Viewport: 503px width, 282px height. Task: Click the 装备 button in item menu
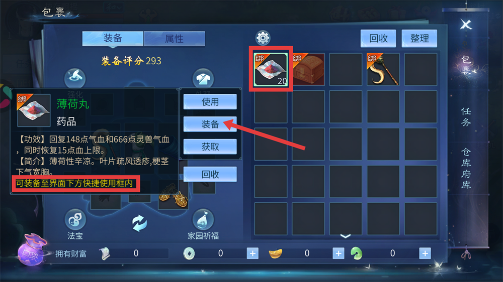210,124
